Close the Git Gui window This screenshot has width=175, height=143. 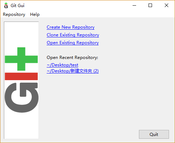tap(167, 5)
